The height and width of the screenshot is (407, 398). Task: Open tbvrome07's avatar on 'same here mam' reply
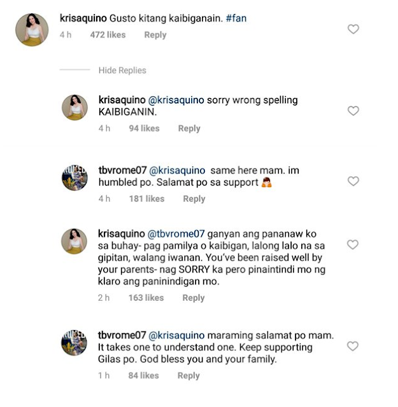click(75, 177)
